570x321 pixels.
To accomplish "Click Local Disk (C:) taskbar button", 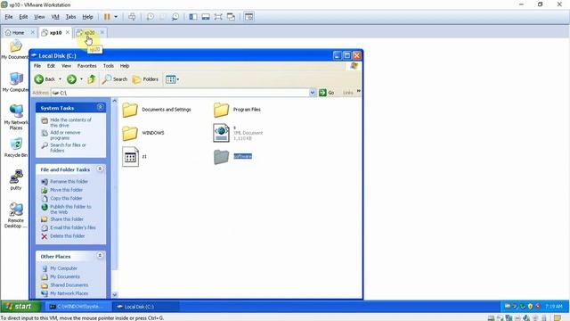I will pos(145,307).
